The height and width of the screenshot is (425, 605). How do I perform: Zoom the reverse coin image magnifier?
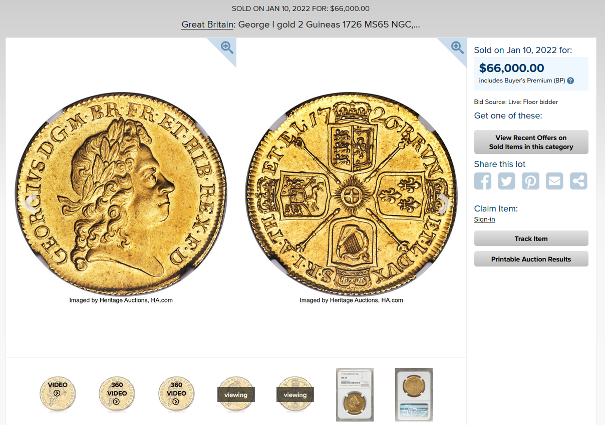coord(457,47)
